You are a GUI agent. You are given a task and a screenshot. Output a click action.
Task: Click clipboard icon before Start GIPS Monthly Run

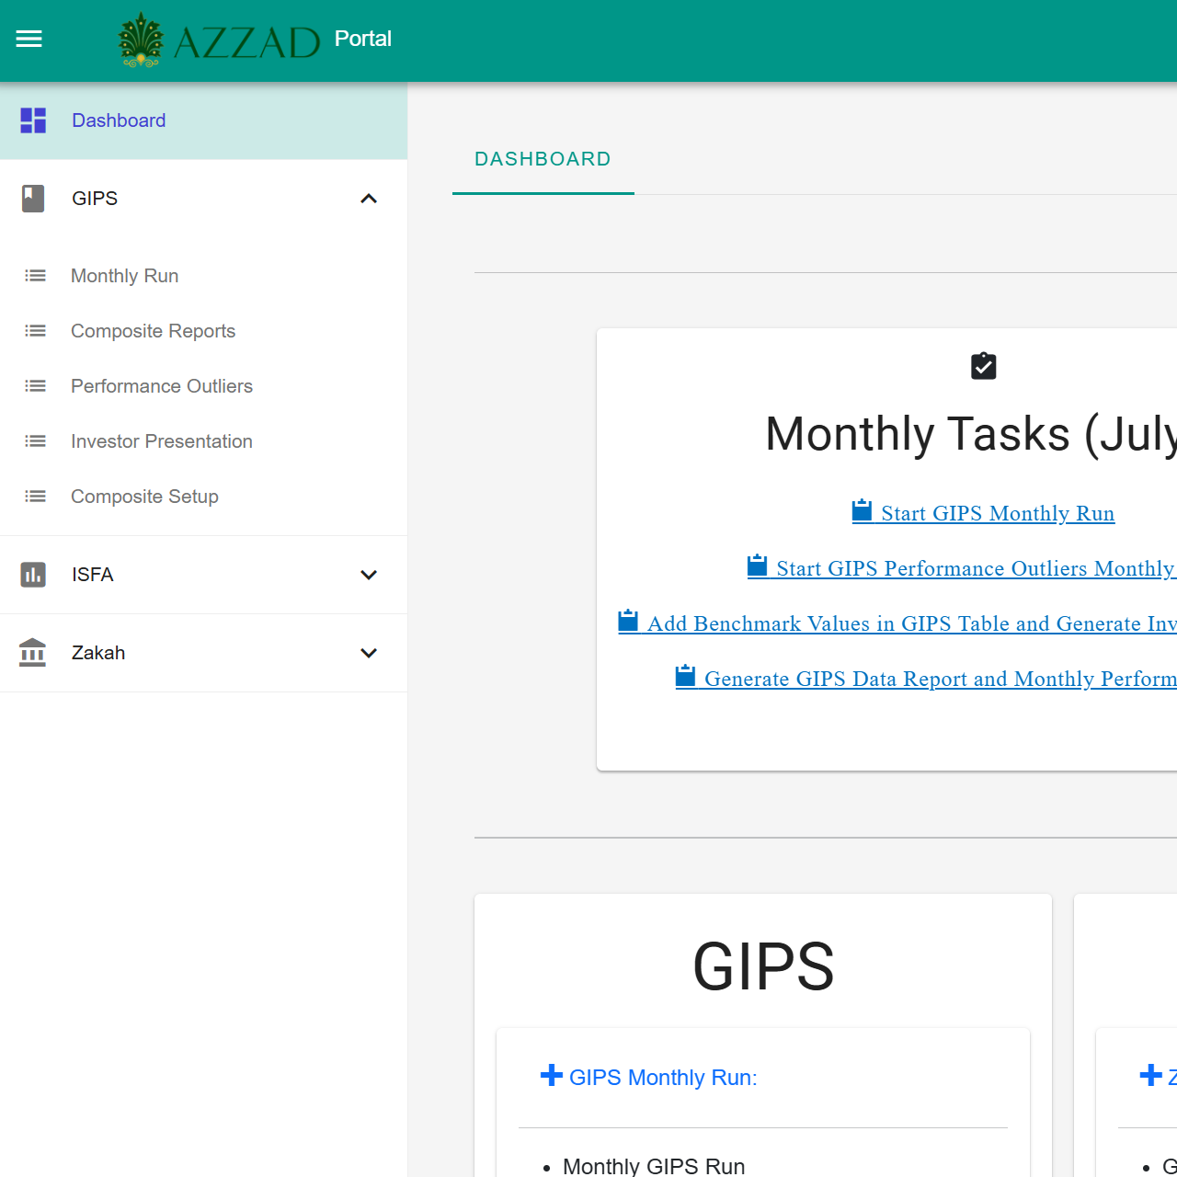coord(862,511)
